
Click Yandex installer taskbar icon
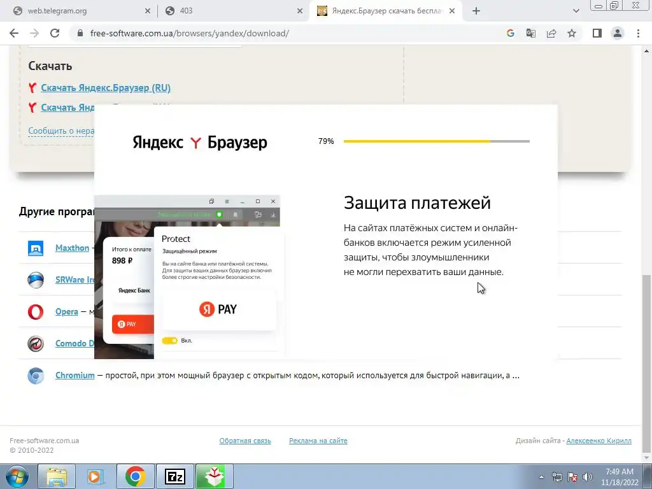(x=214, y=476)
